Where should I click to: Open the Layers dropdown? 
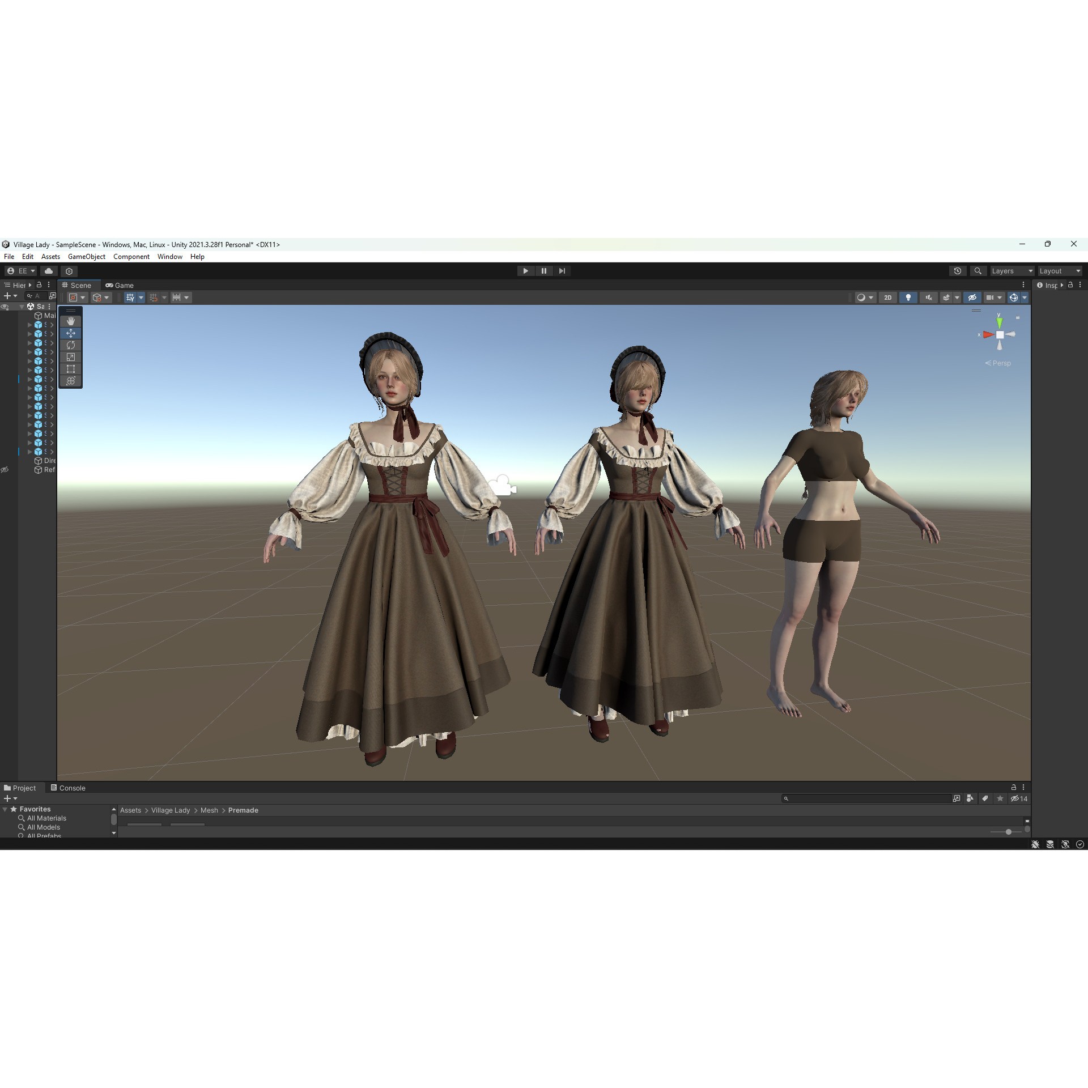1012,271
